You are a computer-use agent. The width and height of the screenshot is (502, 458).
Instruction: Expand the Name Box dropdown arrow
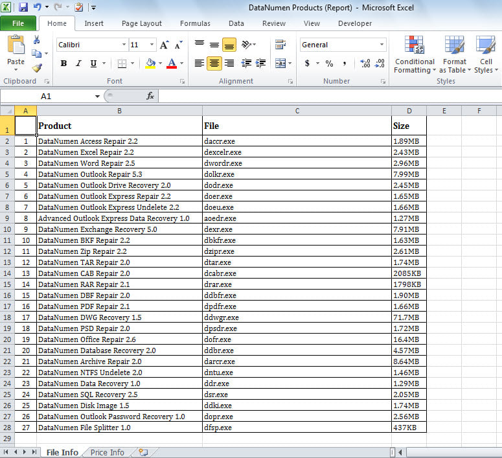click(97, 96)
